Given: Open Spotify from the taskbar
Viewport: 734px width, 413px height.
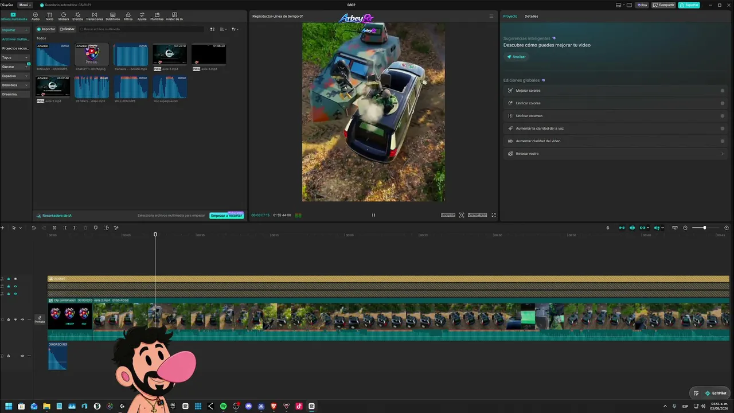Looking at the screenshot, I should (223, 406).
